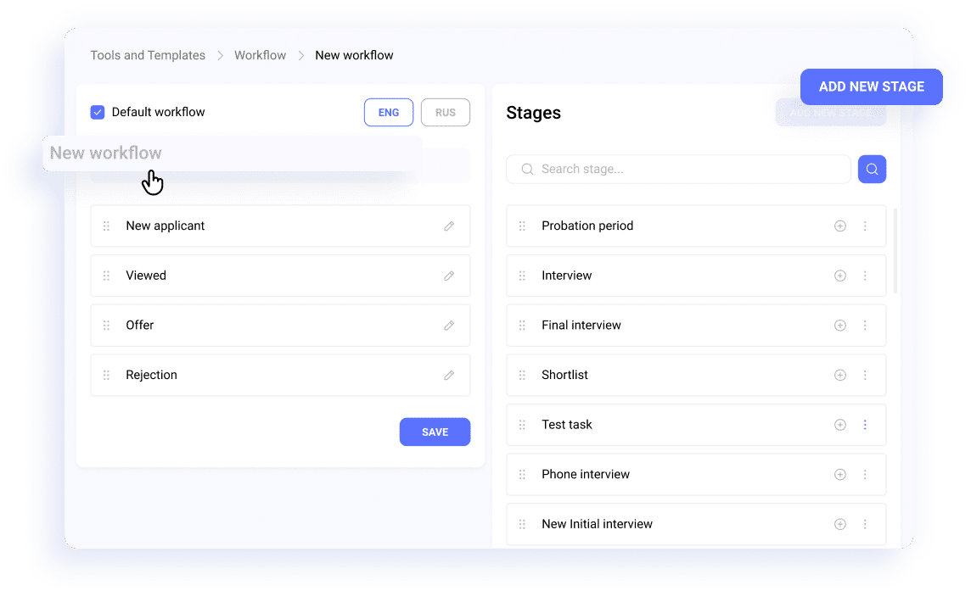Focus the Search stage input field

[x=678, y=169]
